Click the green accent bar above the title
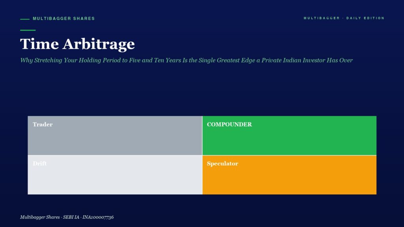The height and width of the screenshot is (227, 404). click(x=28, y=30)
